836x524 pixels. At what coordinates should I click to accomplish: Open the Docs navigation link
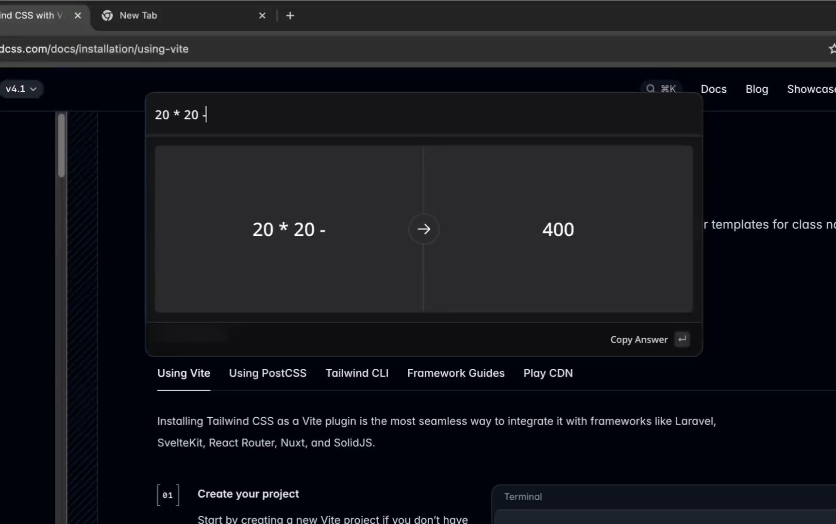coord(713,89)
